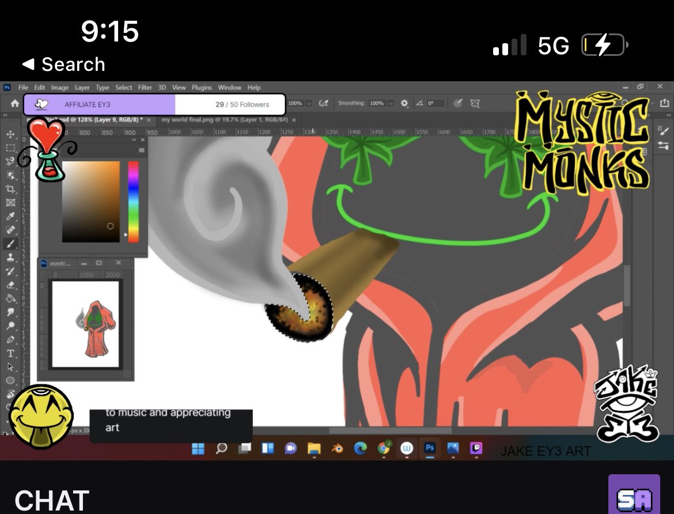Select the Eyedropper tool

click(12, 216)
